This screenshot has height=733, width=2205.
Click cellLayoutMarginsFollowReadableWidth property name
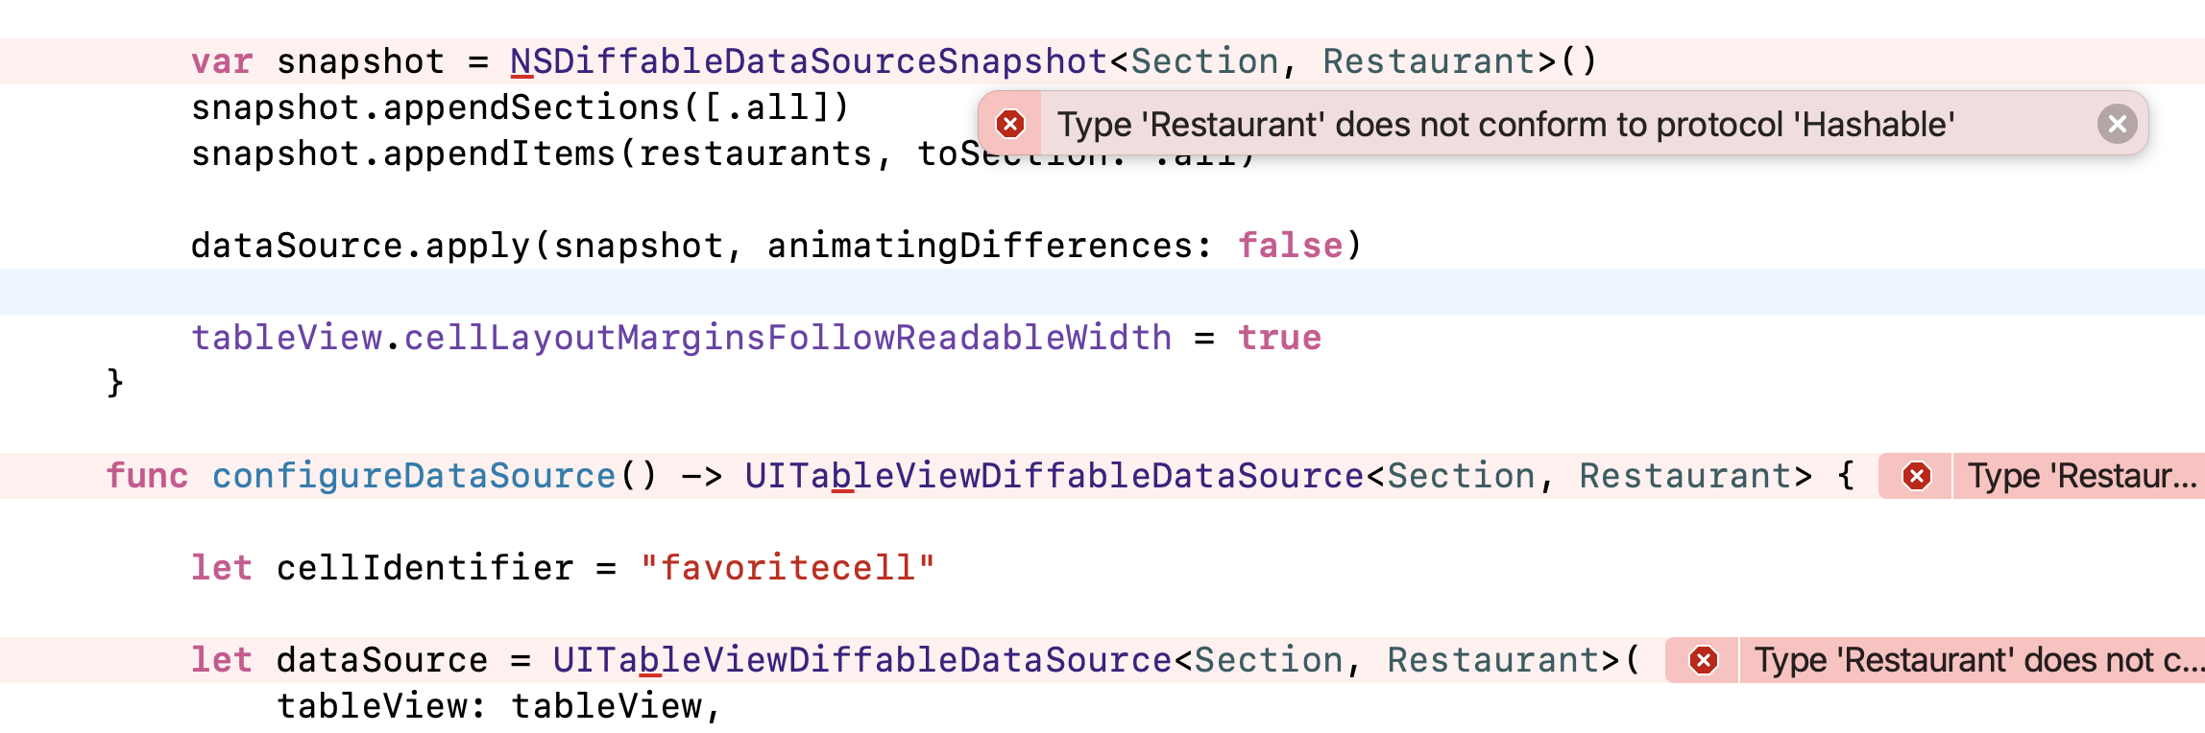click(x=783, y=337)
